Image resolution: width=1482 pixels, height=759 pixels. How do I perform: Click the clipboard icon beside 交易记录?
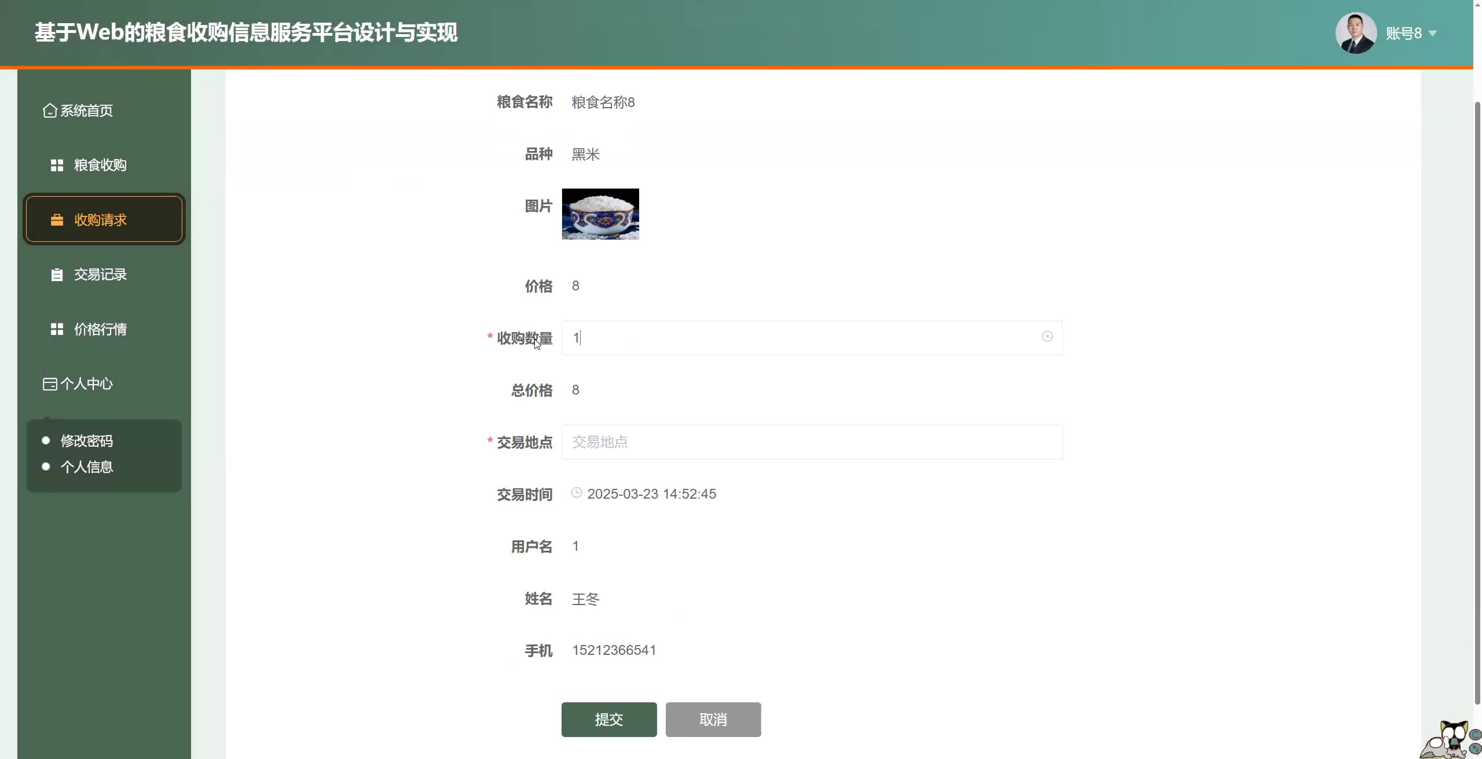[57, 275]
